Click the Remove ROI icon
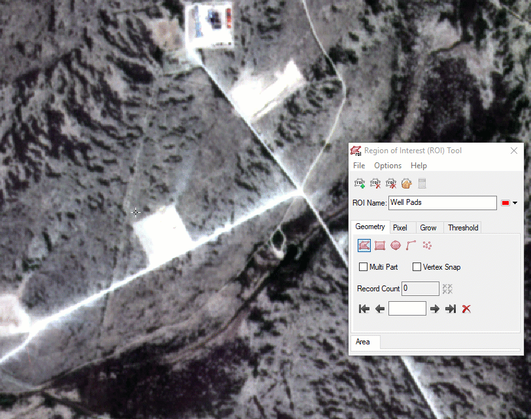 (x=375, y=184)
